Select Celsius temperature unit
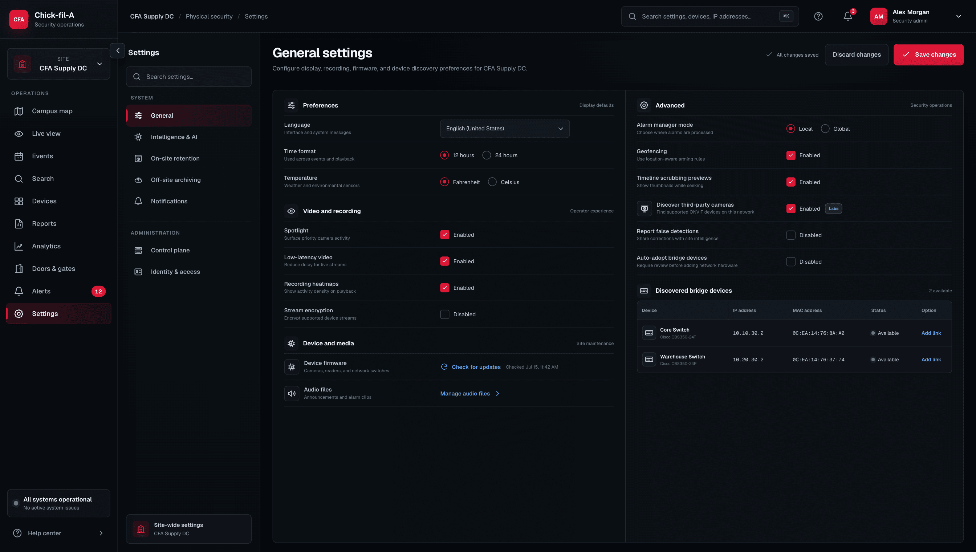 [492, 182]
